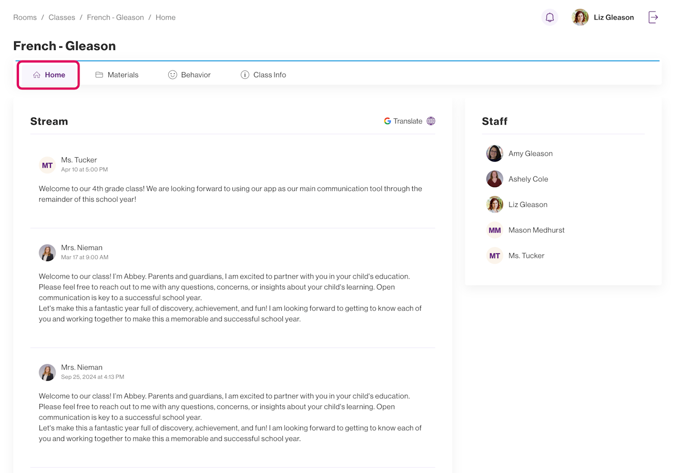Click the logout arrow icon
The width and height of the screenshot is (673, 473).
tap(653, 17)
